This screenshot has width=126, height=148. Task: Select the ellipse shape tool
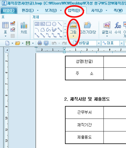tap(54, 24)
